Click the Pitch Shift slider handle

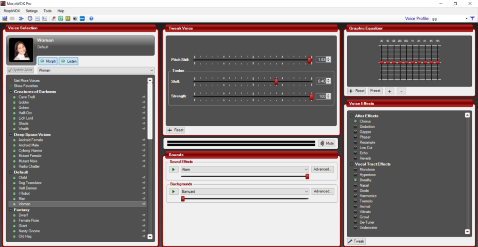309,60
